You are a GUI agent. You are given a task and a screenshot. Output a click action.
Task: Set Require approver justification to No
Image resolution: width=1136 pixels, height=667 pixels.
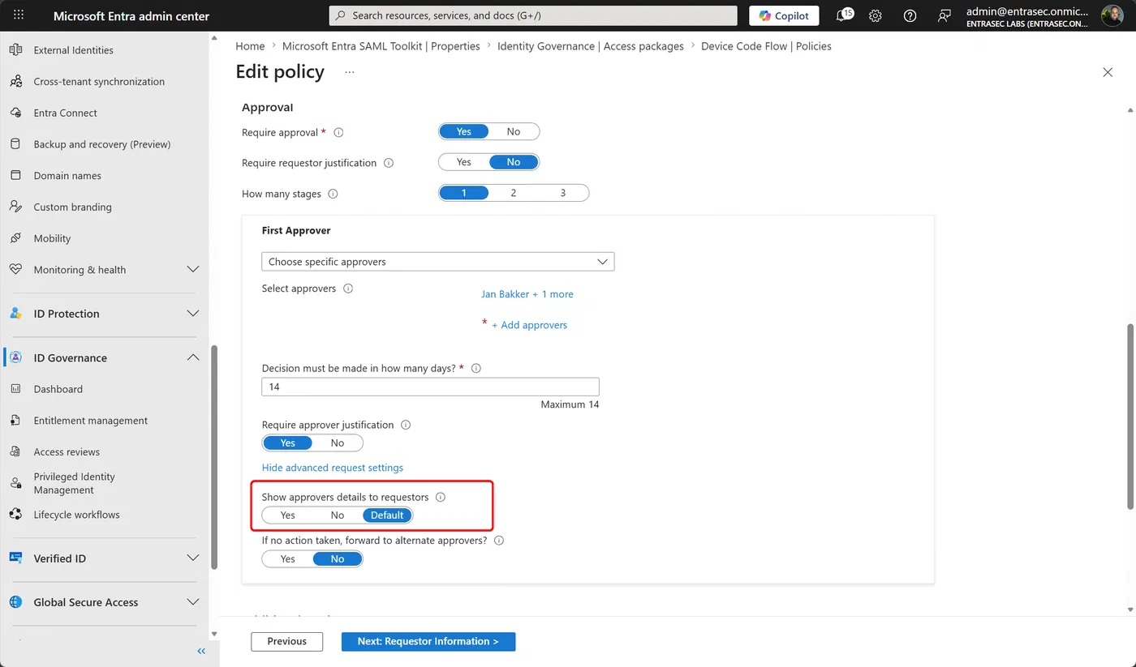coord(338,443)
